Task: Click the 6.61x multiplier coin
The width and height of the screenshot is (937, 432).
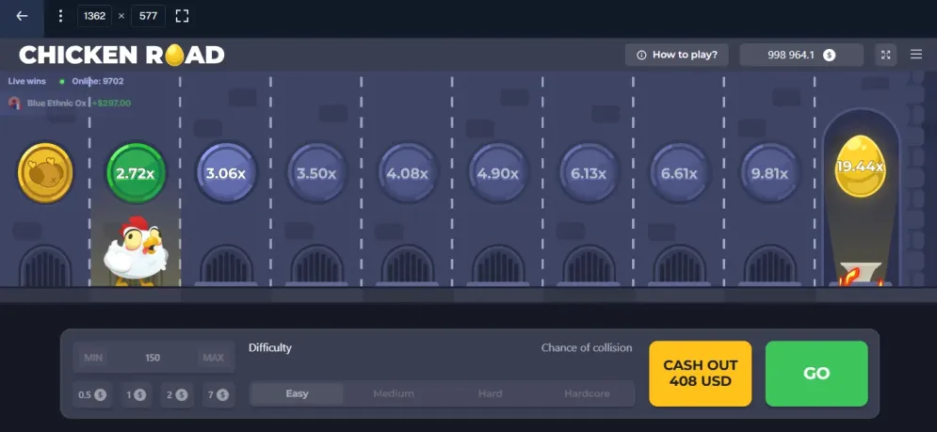Action: coord(680,173)
